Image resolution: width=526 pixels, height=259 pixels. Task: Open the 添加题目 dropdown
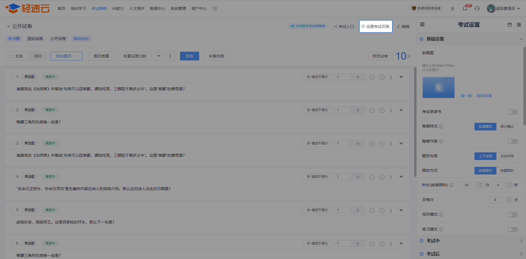tap(66, 56)
